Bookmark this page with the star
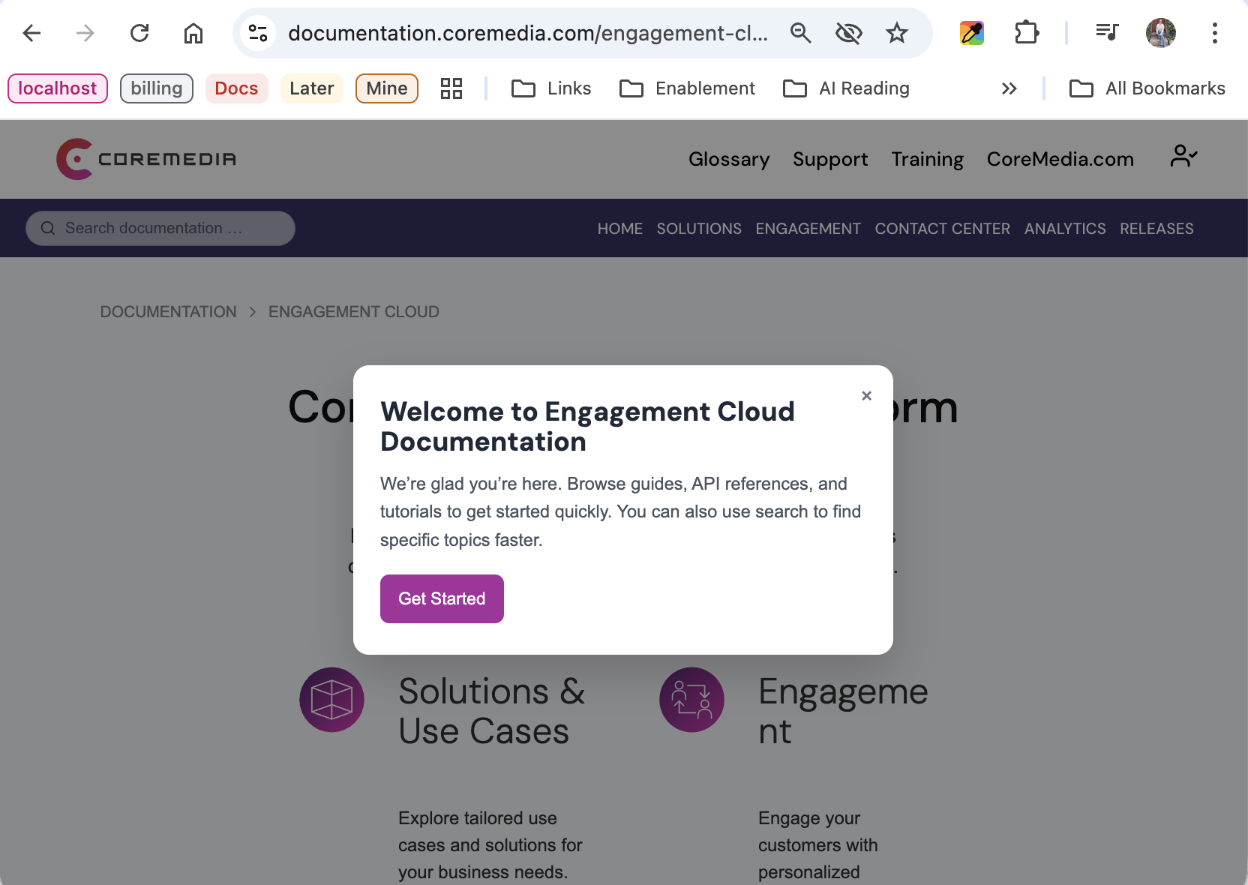 pos(897,33)
